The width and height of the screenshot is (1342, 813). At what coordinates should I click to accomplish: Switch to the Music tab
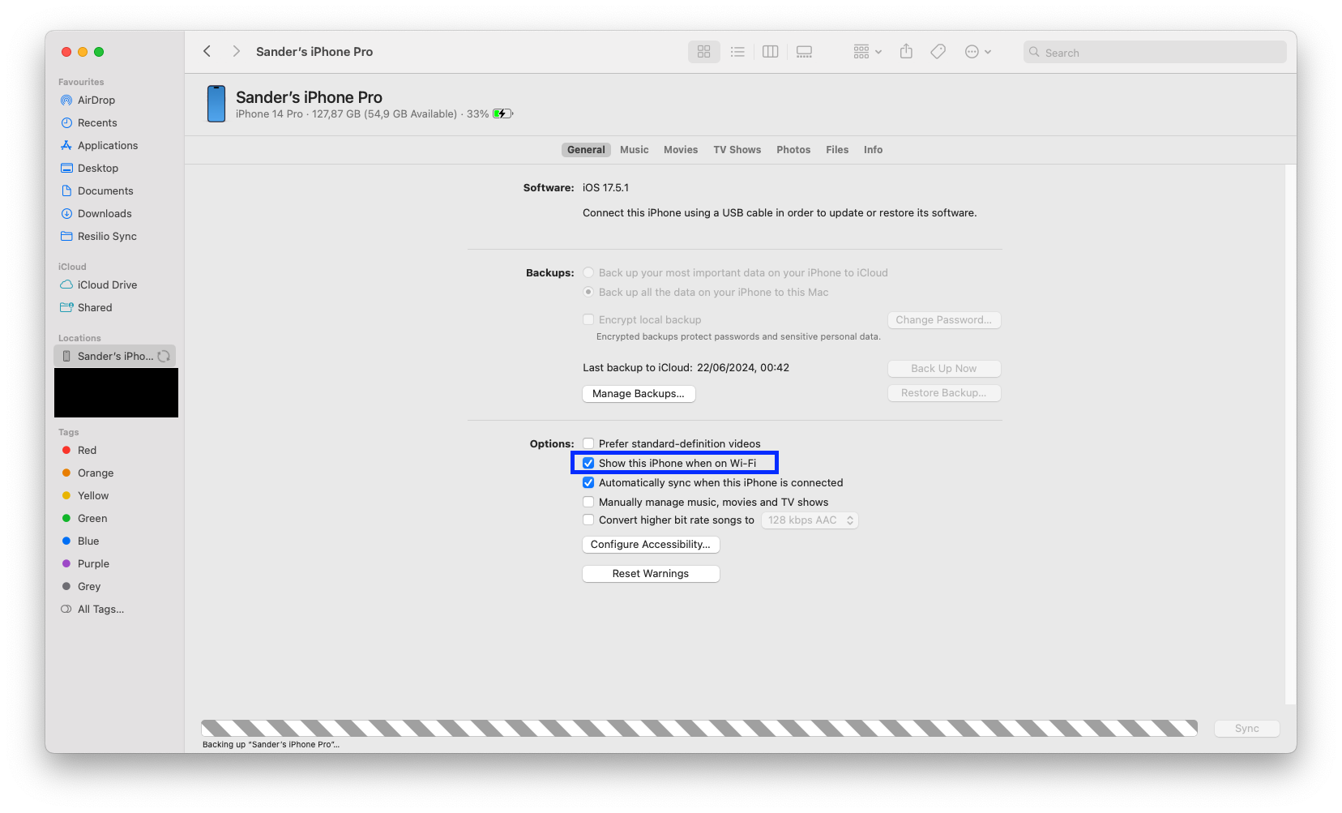pyautogui.click(x=635, y=150)
